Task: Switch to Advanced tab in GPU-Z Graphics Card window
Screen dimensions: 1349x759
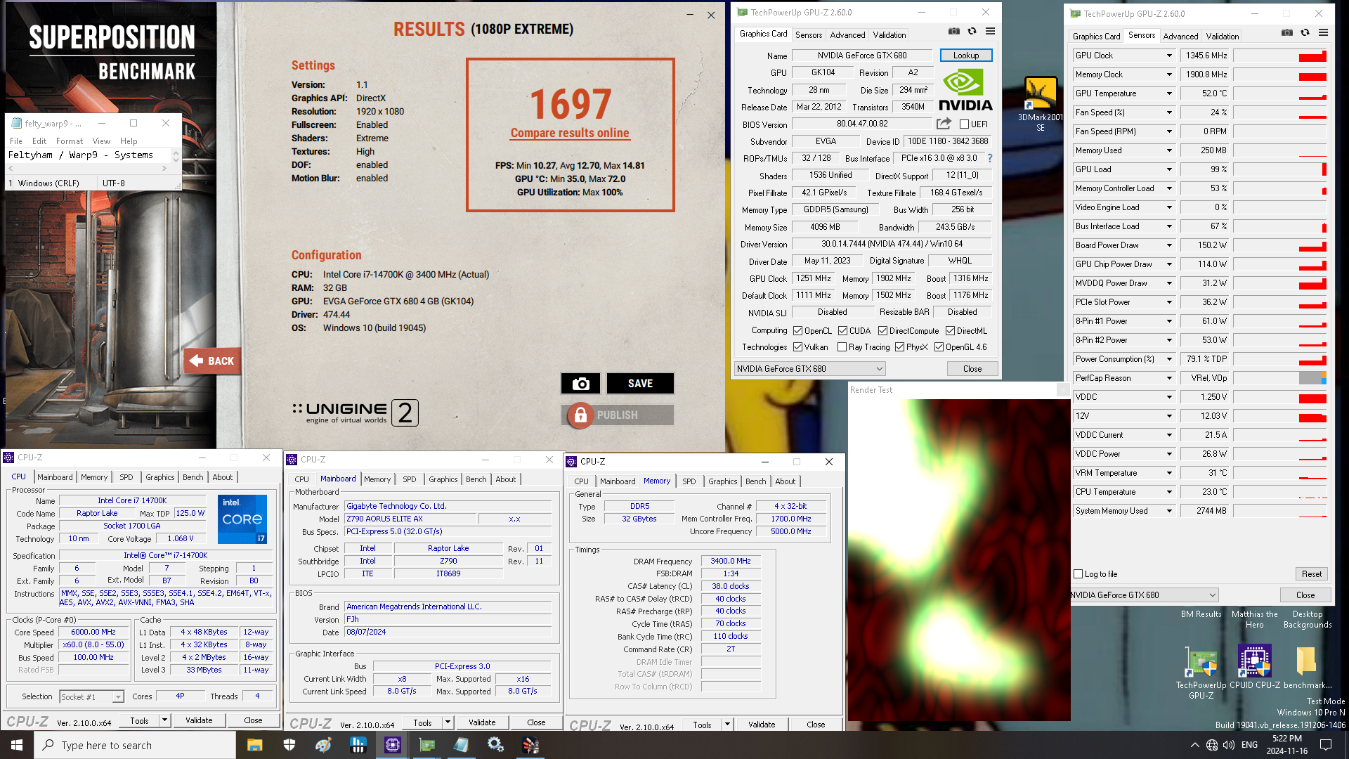Action: pos(847,35)
